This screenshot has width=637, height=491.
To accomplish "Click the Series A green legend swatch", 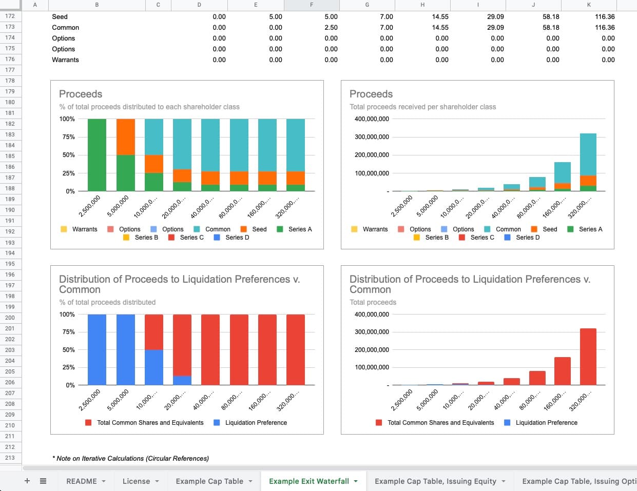I will click(280, 229).
